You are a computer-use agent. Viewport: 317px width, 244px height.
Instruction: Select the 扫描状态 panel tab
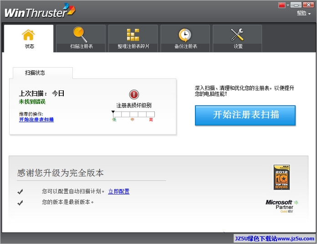click(43, 73)
